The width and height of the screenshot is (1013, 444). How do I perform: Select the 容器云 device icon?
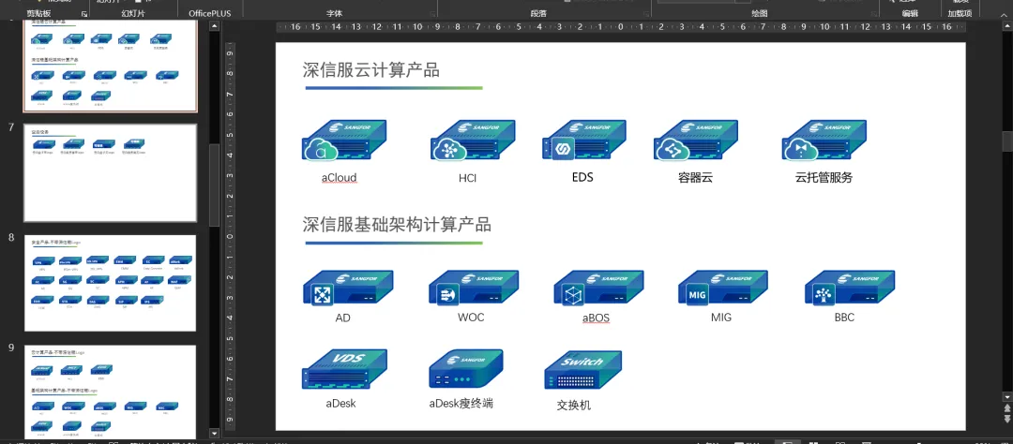(696, 141)
